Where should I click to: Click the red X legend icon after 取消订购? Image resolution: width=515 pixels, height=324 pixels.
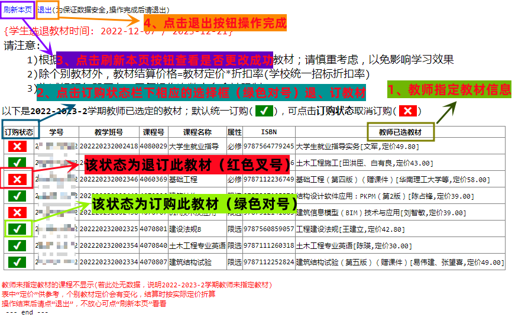click(x=409, y=111)
